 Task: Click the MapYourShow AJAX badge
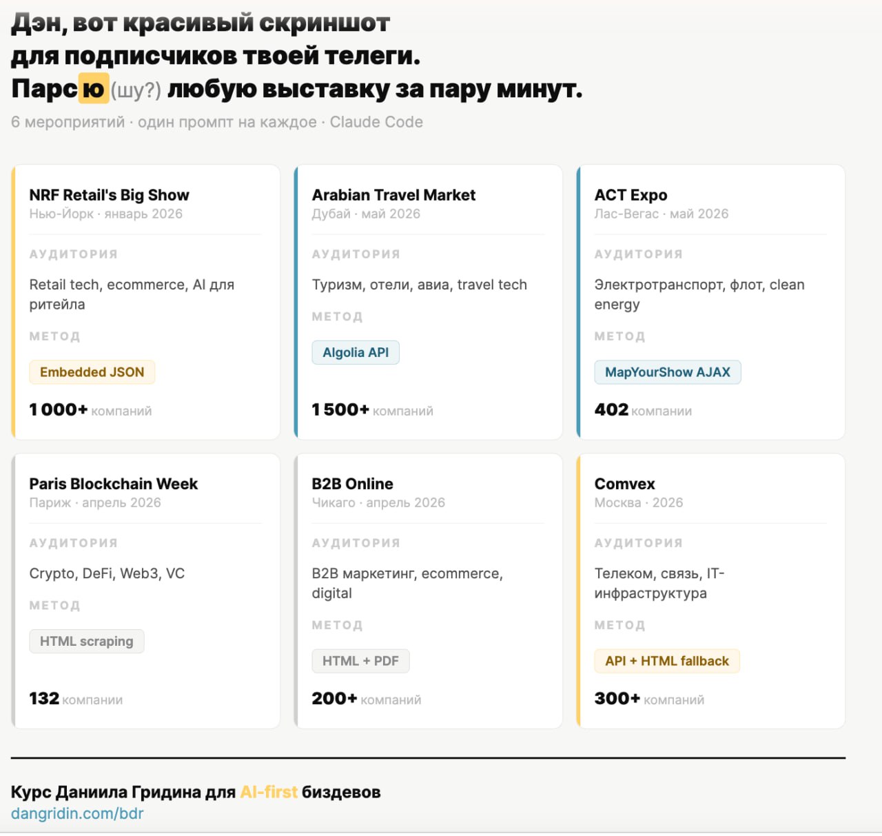coord(667,372)
